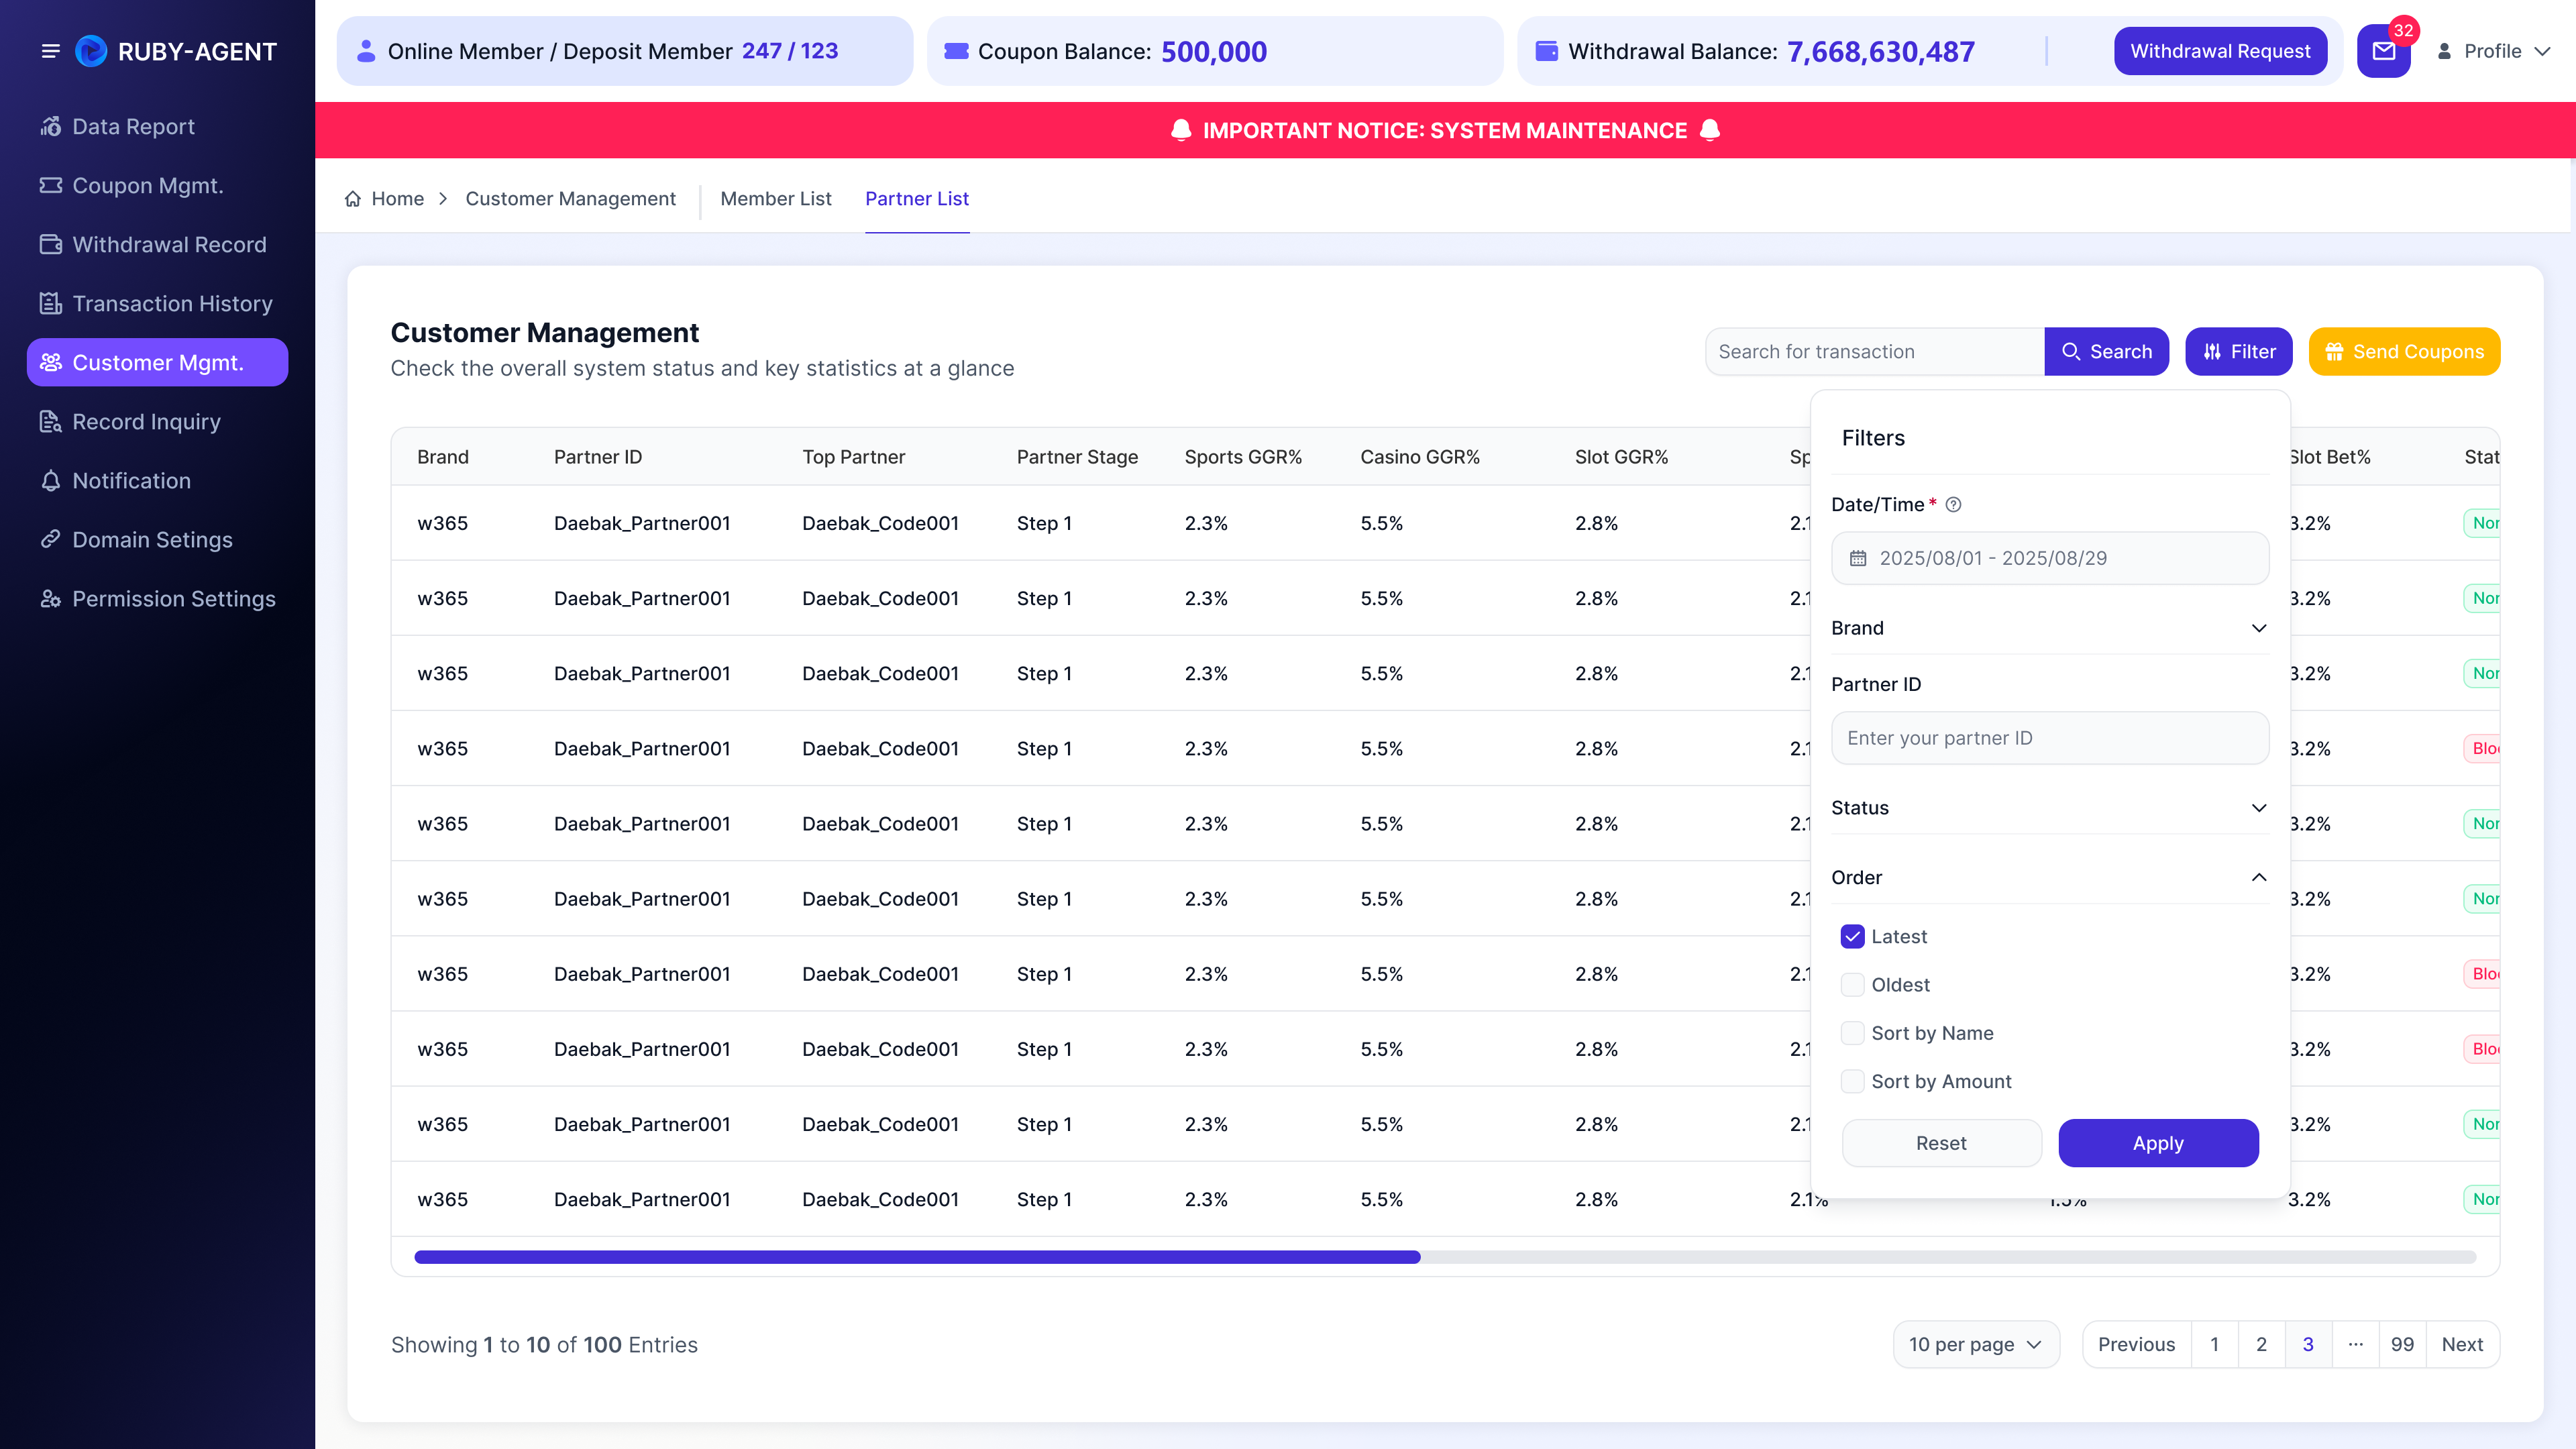Click the Search for transaction field
The height and width of the screenshot is (1449, 2576).
(x=1874, y=352)
